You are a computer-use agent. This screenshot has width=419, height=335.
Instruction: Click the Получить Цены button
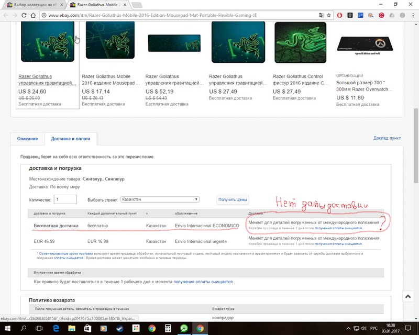pyautogui.click(x=233, y=199)
